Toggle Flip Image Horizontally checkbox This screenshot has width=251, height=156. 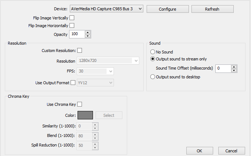tap(72, 26)
